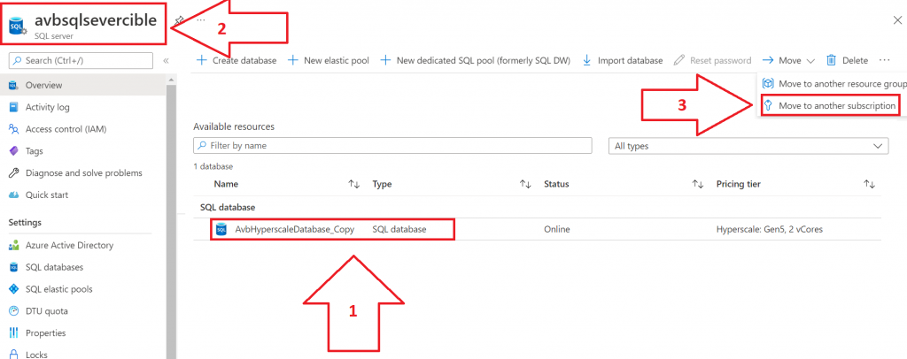Click Import database
Image resolution: width=907 pixels, height=359 pixels.
pos(623,61)
